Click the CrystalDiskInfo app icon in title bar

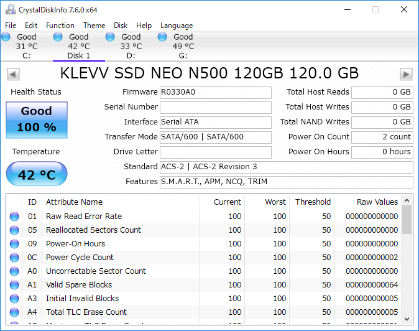[x=11, y=9]
